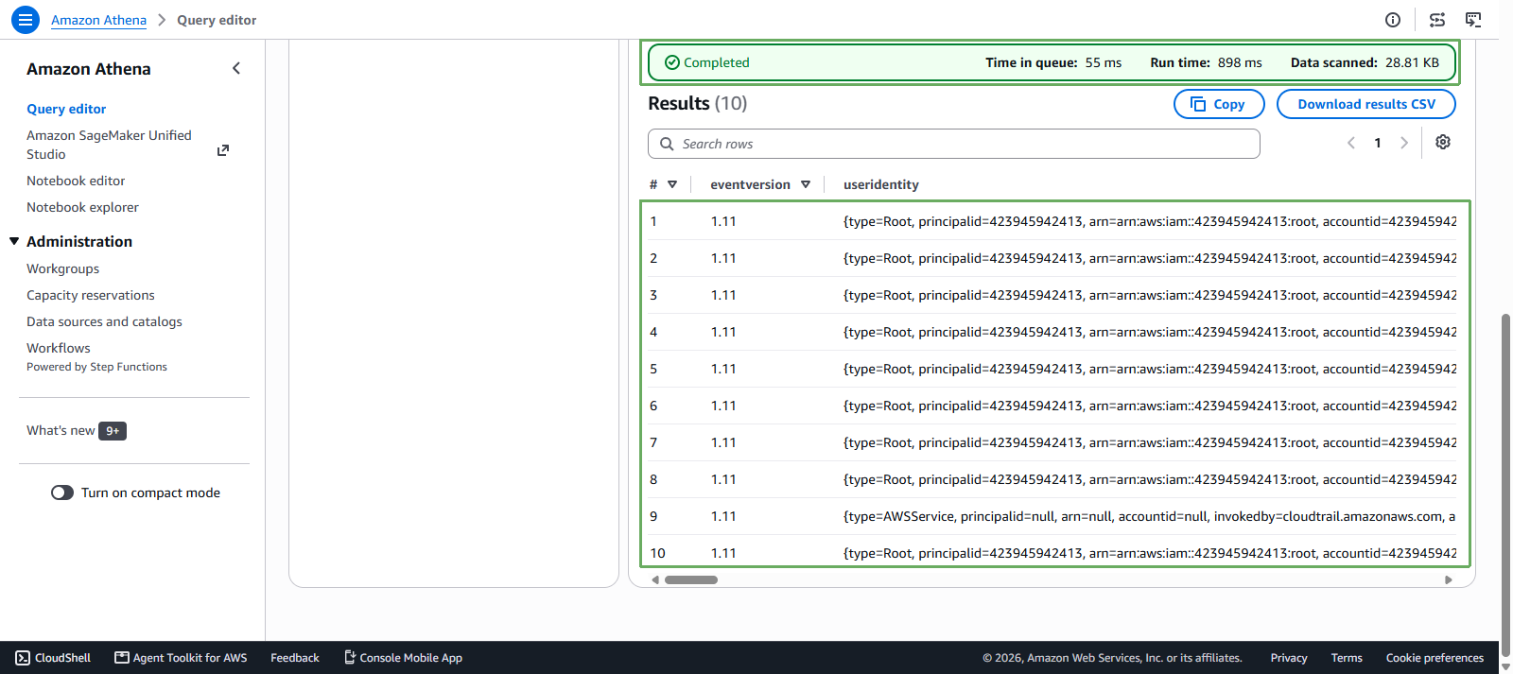
Task: Turn on compact mode toggle
Action: click(x=62, y=493)
